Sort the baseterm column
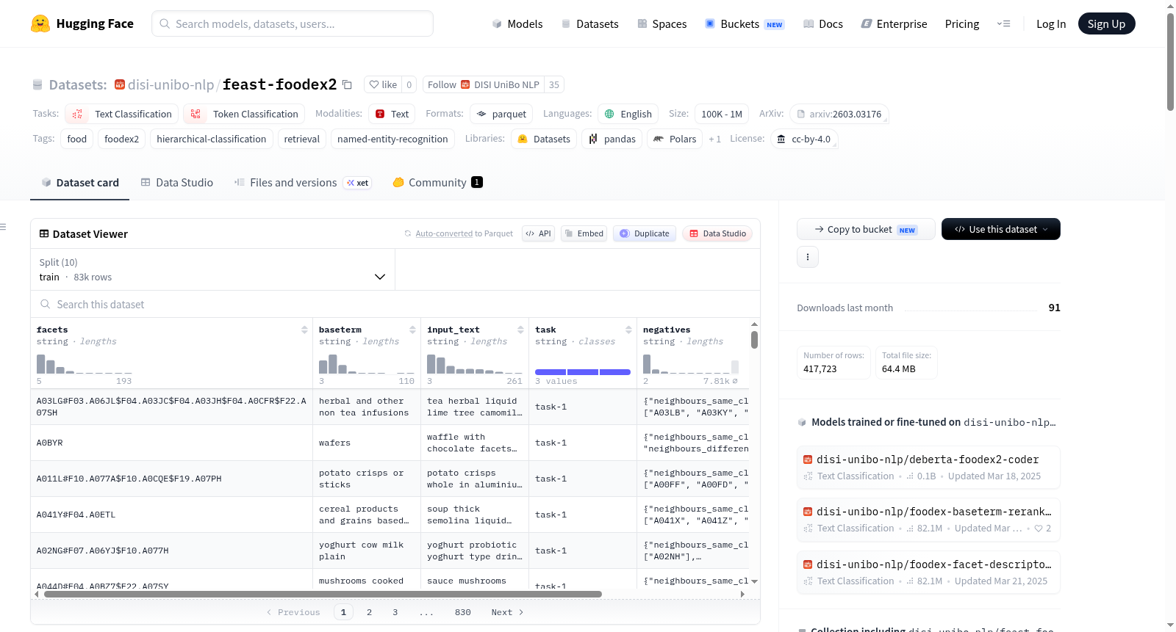This screenshot has width=1176, height=632. click(x=412, y=330)
